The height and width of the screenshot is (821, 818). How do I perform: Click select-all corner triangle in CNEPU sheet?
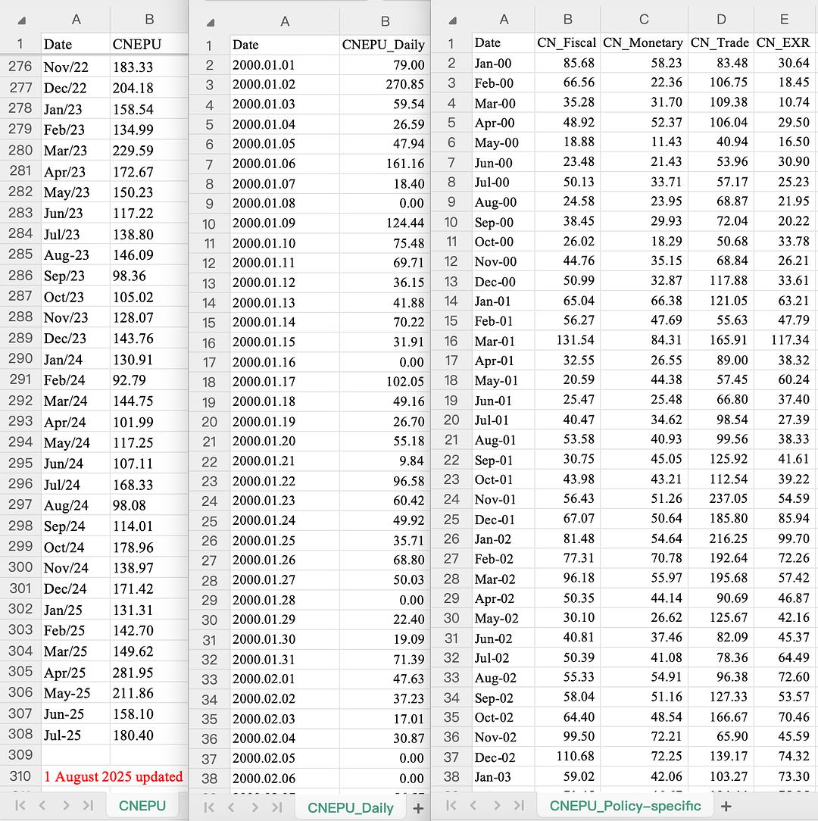[x=21, y=21]
